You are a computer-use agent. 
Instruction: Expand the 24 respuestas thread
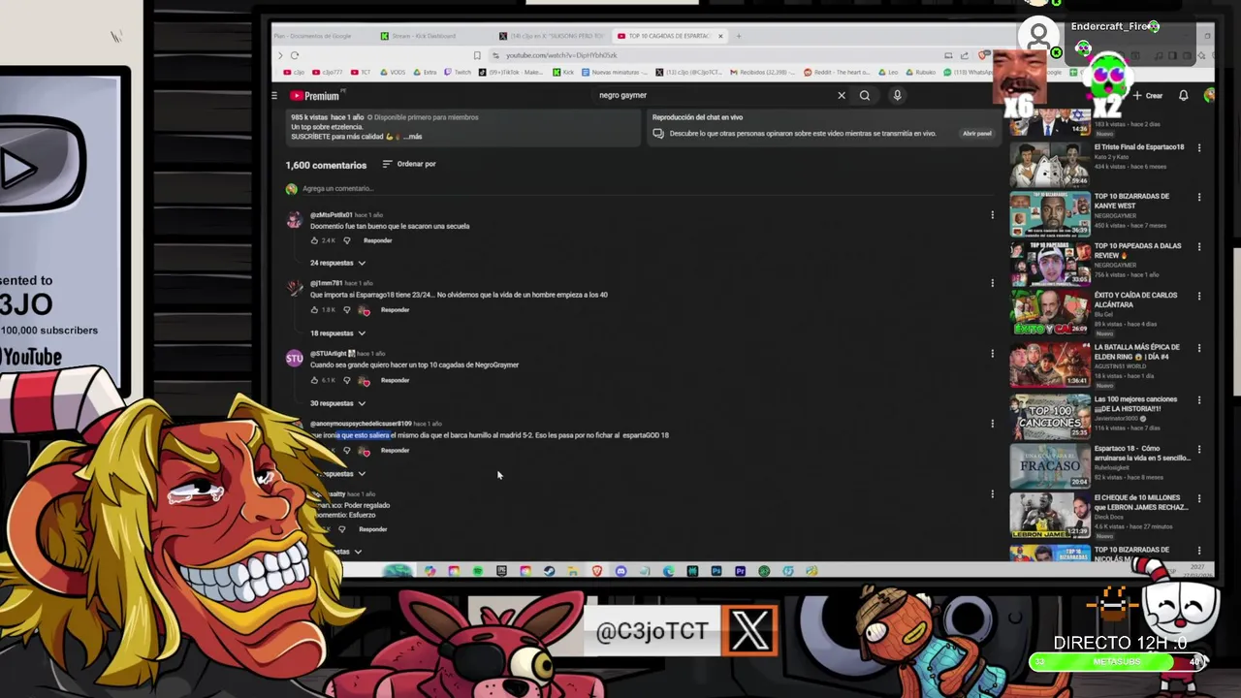pos(337,263)
